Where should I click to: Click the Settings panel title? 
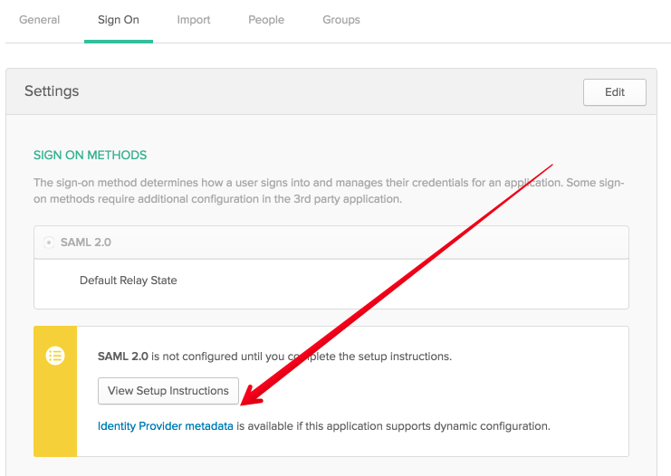tap(52, 91)
